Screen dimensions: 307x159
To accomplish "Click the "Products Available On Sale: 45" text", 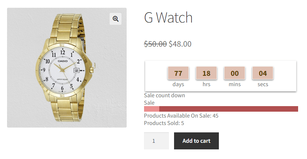I will [181, 116].
